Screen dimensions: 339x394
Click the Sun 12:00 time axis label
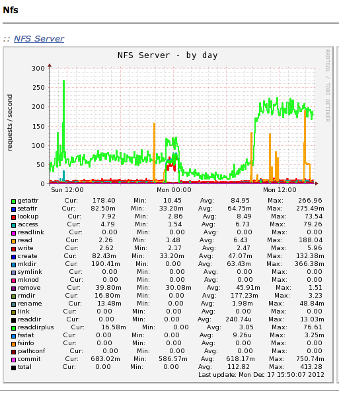[x=67, y=190]
